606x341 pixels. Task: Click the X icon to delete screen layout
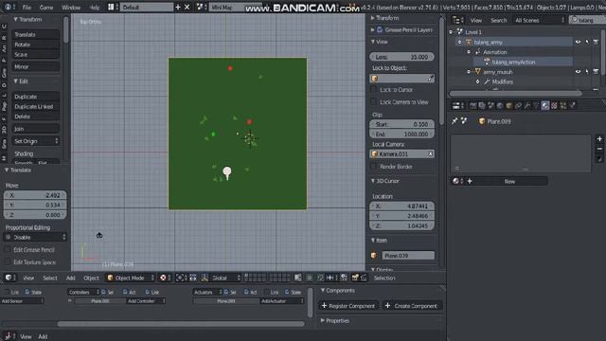(x=187, y=7)
